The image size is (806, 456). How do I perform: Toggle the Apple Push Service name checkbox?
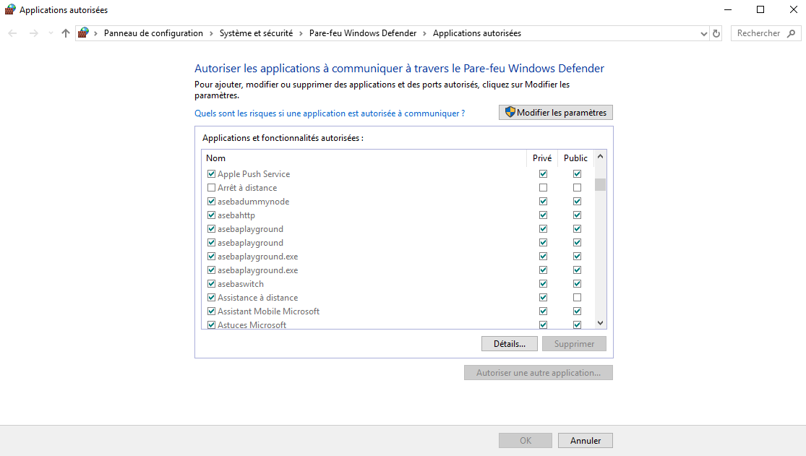pyautogui.click(x=211, y=173)
